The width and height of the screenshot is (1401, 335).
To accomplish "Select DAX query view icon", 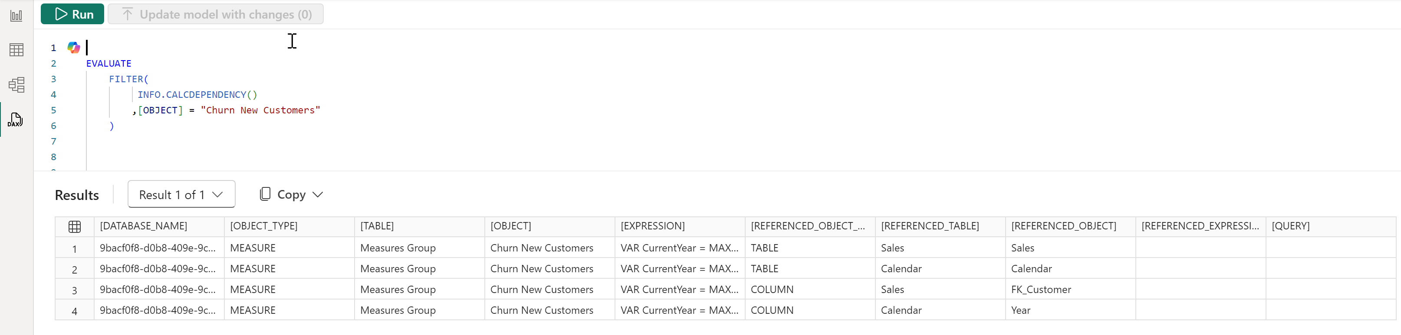I will pyautogui.click(x=15, y=119).
